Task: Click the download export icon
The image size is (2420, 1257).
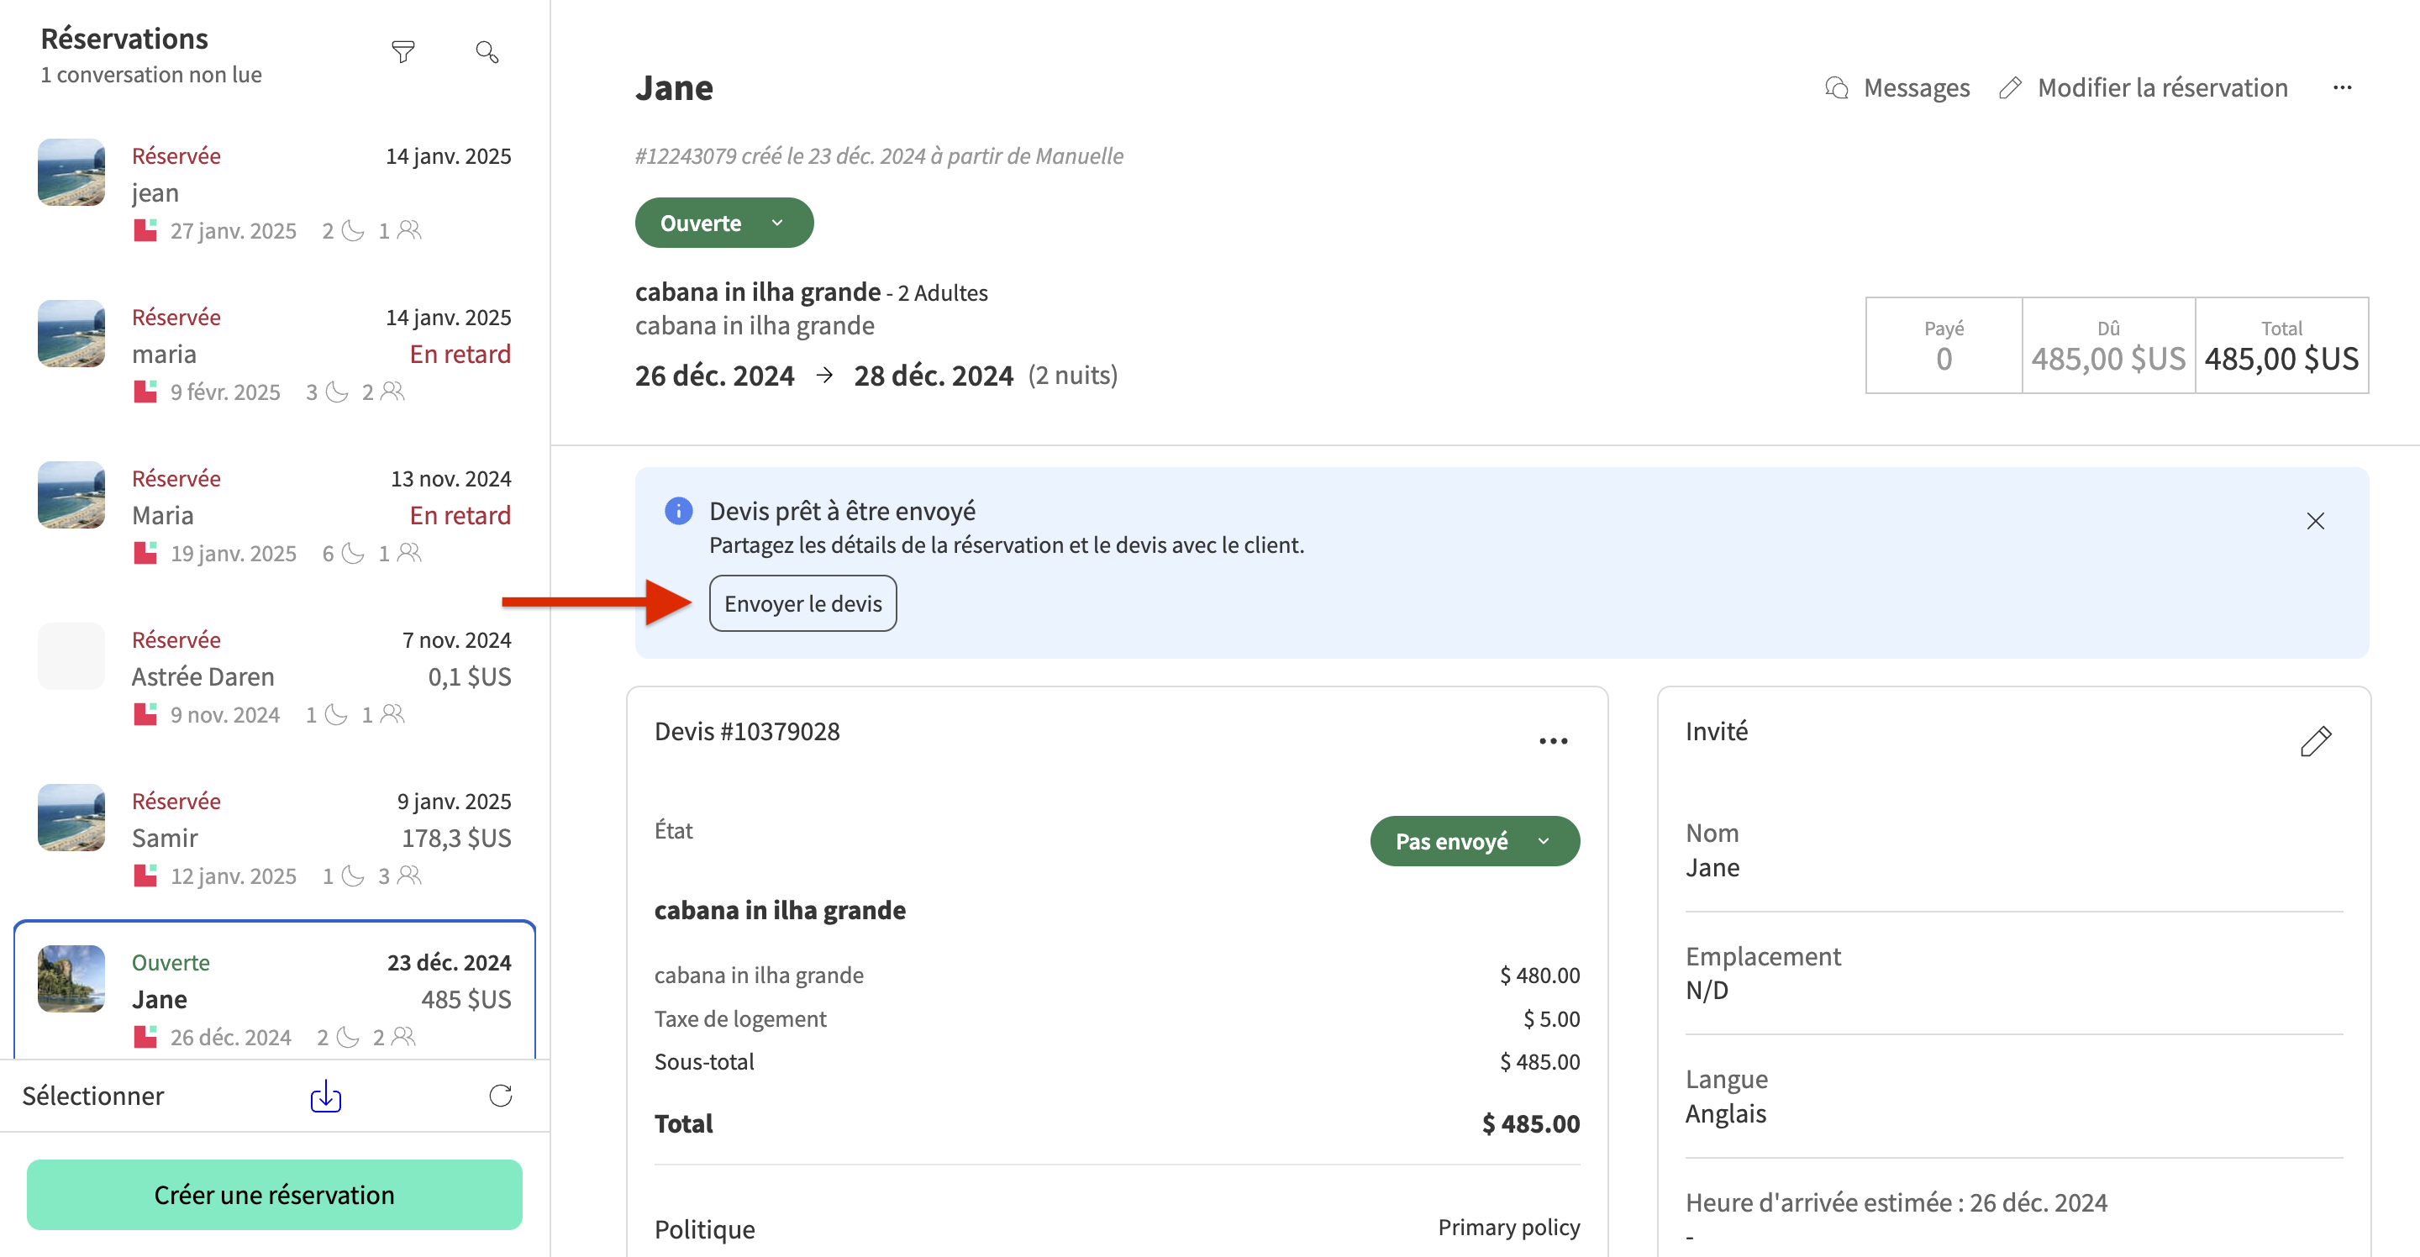Action: 325,1096
